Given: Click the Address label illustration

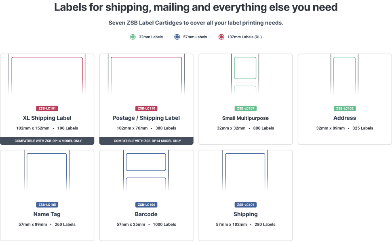Looking at the screenshot, I should click(345, 79).
